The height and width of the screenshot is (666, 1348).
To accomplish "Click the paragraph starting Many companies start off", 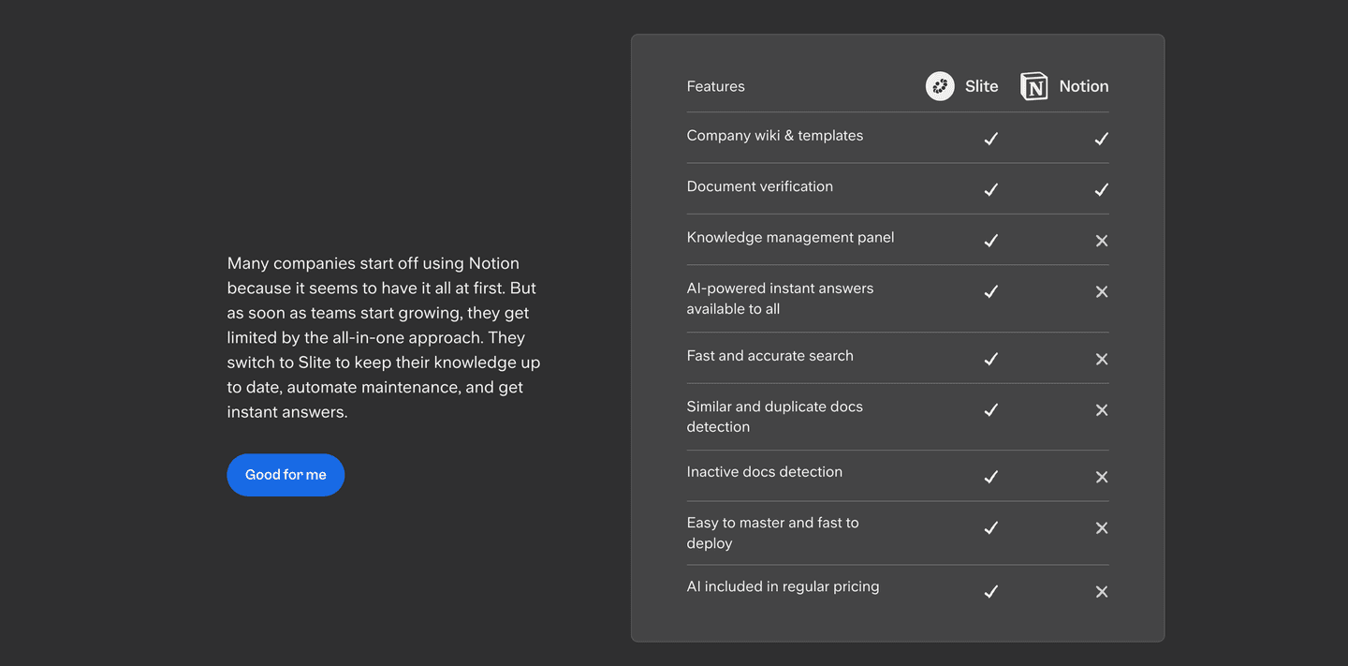I will (x=384, y=337).
